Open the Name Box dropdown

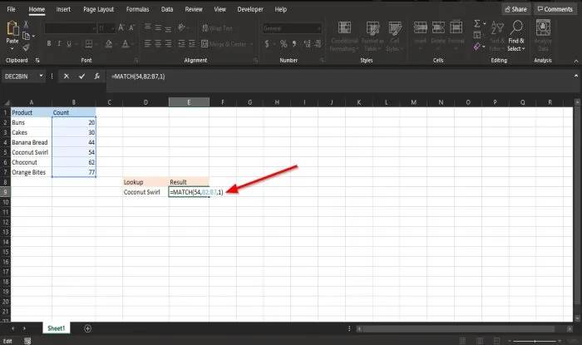coord(41,76)
